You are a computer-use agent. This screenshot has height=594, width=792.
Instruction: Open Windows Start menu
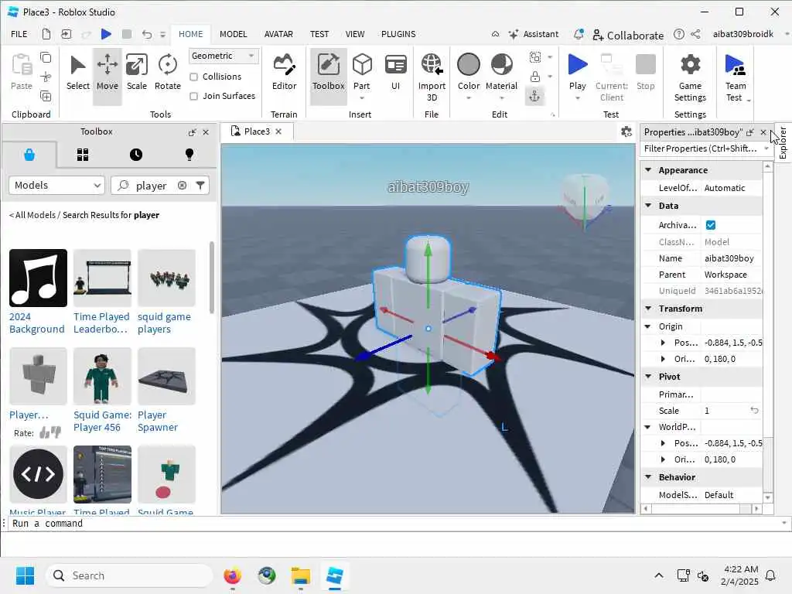coord(26,575)
